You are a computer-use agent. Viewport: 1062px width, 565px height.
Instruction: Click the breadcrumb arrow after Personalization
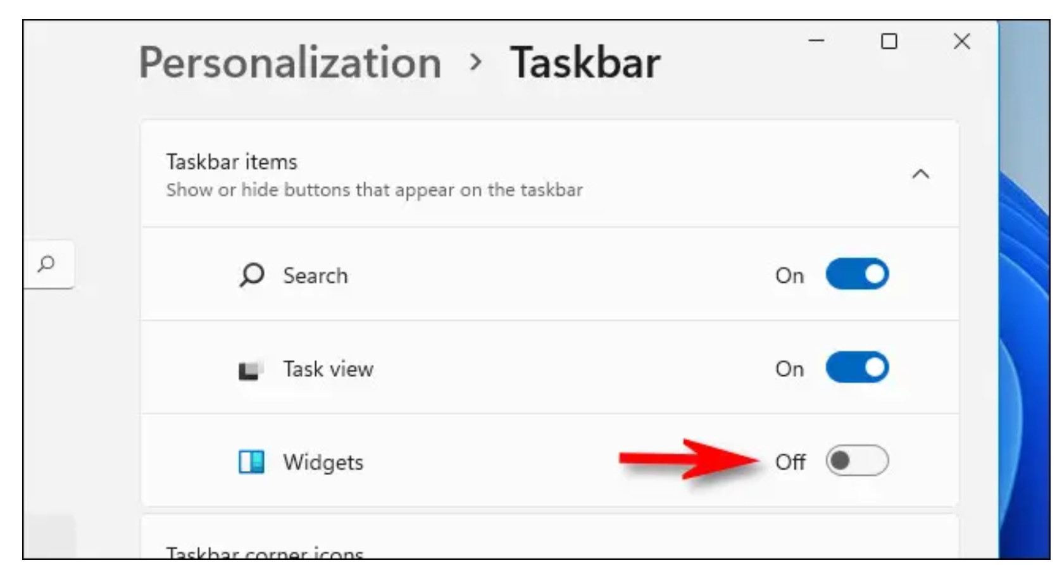(x=476, y=63)
